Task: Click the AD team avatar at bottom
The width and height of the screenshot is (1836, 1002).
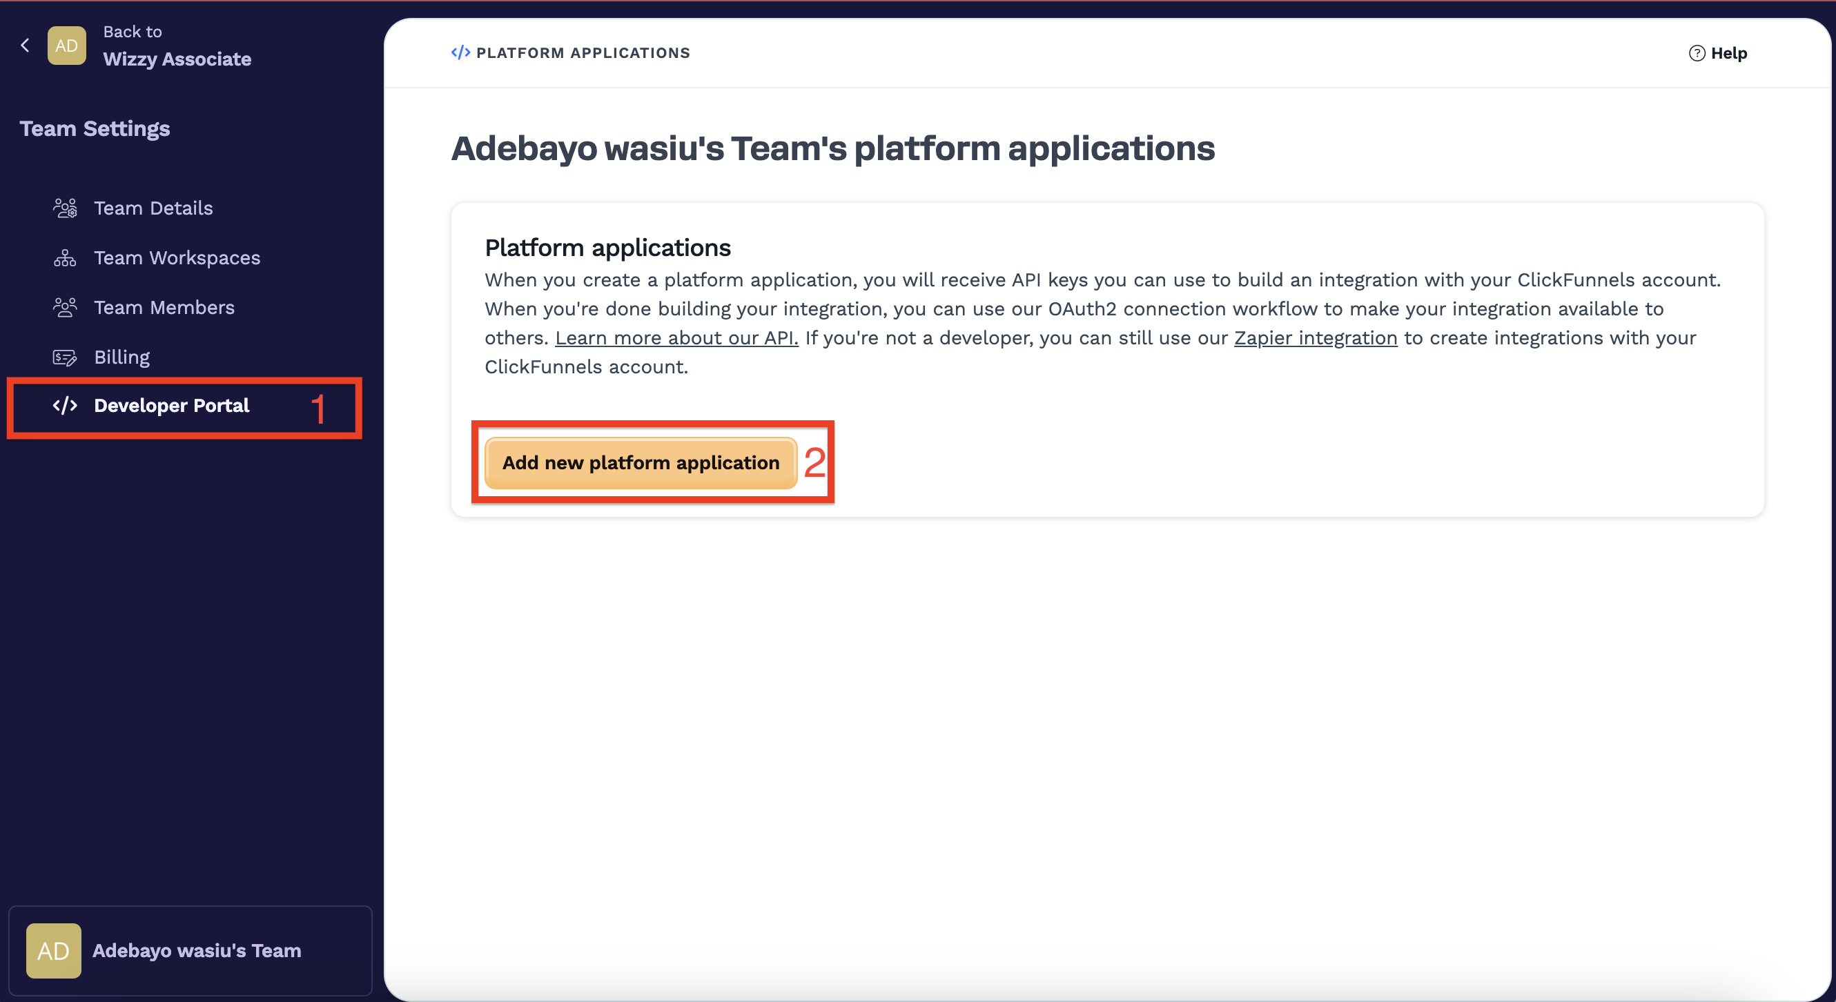Action: (x=53, y=951)
